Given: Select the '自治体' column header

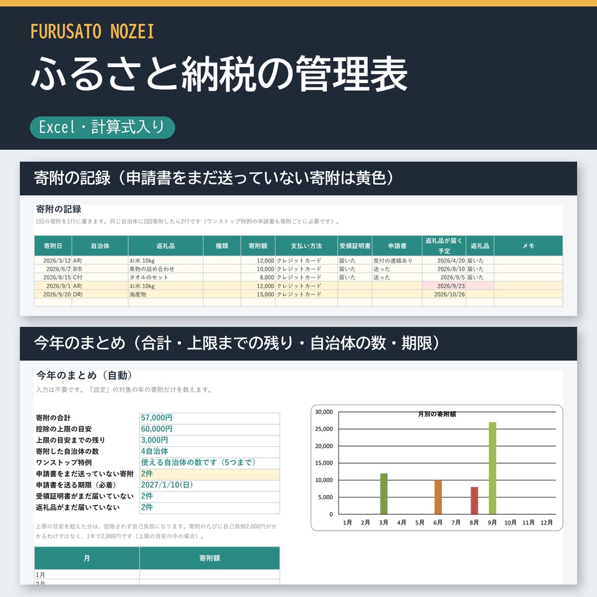Looking at the screenshot, I should (x=100, y=246).
